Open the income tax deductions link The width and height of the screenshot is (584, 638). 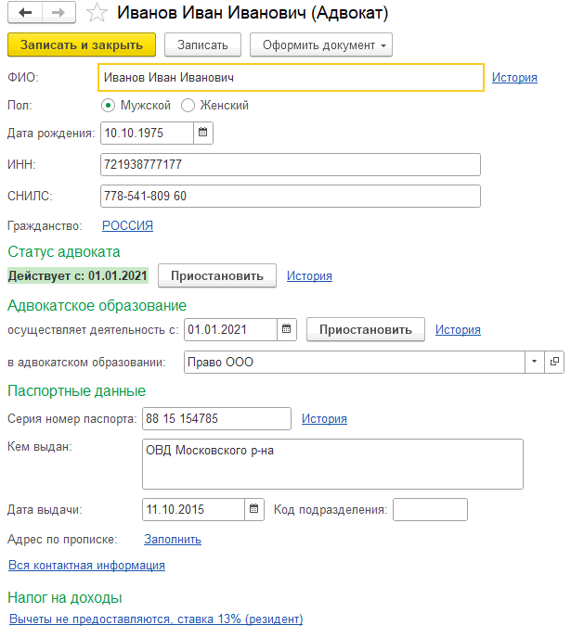pos(155,619)
